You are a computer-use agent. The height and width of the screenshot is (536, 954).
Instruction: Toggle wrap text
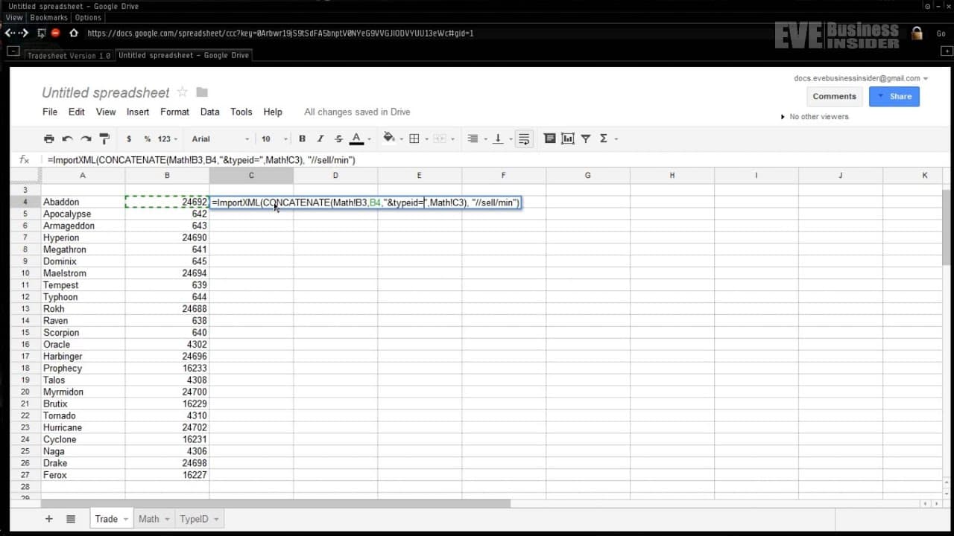coord(524,138)
